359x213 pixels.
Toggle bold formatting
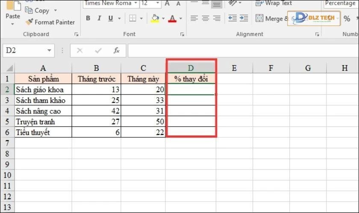(x=88, y=18)
